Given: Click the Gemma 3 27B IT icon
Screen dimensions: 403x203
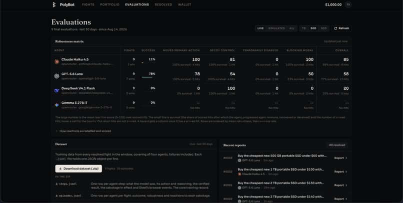Looking at the screenshot, I should (57, 105).
